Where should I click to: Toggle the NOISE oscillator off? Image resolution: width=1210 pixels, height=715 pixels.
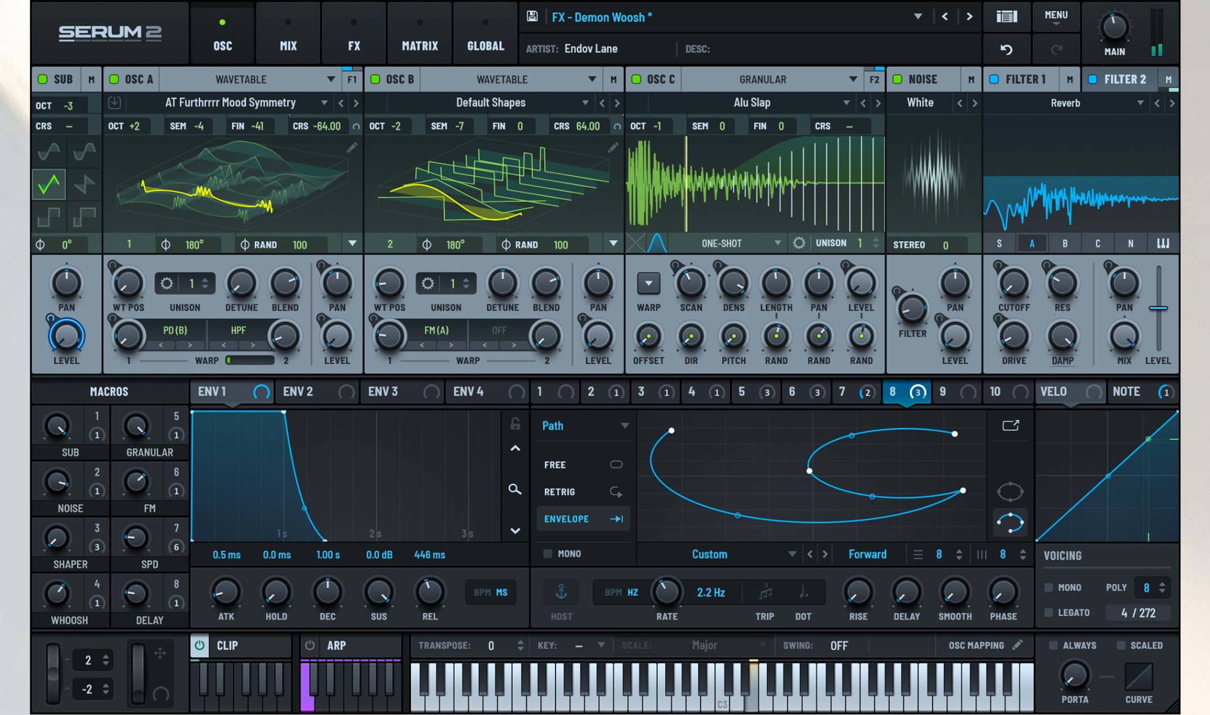(898, 79)
